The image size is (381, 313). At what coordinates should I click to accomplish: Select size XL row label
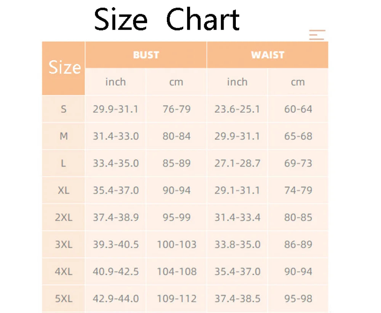tap(64, 190)
